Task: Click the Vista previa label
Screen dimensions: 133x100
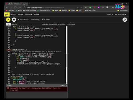Action: (x=72, y=24)
